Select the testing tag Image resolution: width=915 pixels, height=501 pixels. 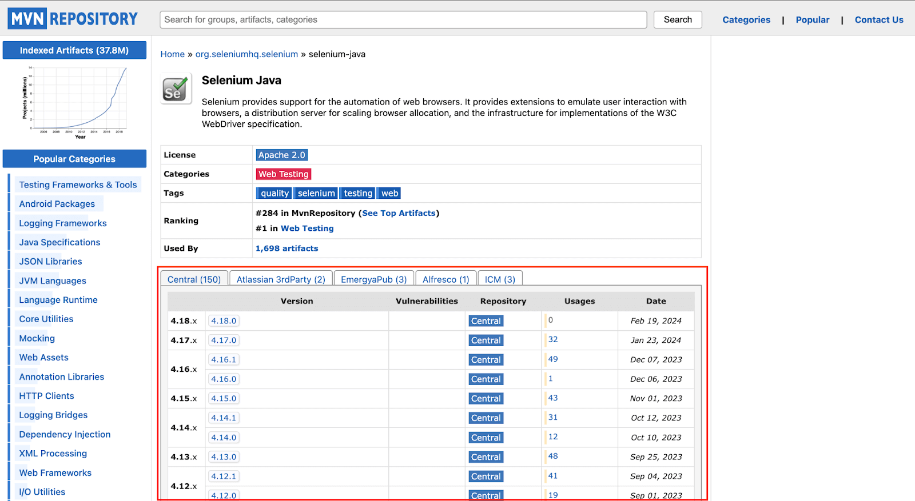[x=358, y=193]
